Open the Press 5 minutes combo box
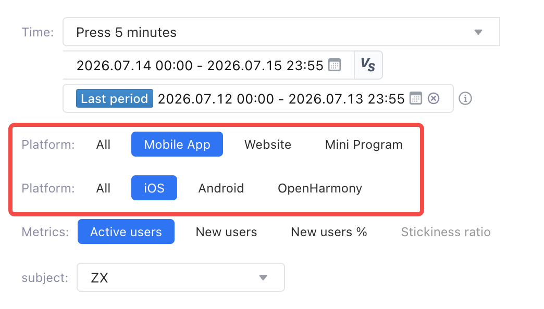 click(x=281, y=32)
